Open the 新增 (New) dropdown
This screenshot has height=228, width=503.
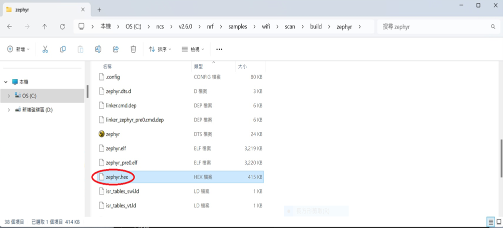[19, 49]
